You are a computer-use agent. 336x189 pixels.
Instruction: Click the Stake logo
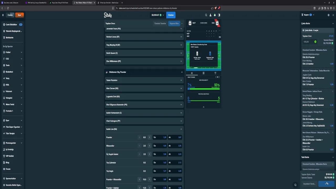108,15
